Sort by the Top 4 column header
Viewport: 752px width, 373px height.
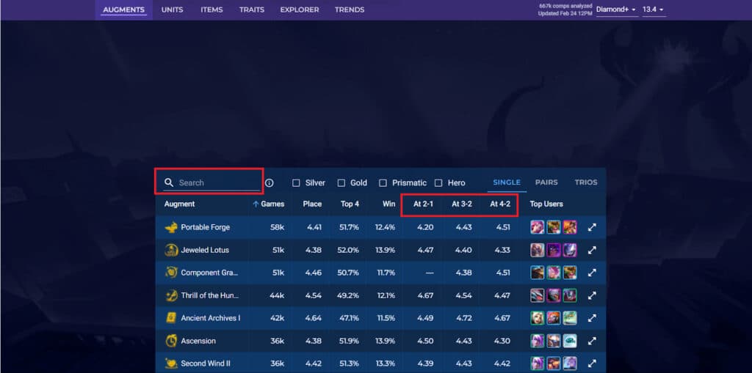point(350,204)
